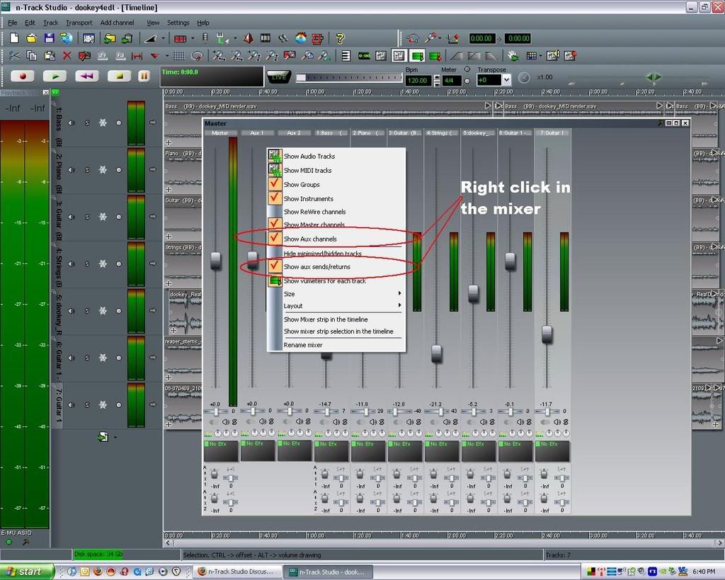Save the song with the floppy disk icon

pos(49,38)
